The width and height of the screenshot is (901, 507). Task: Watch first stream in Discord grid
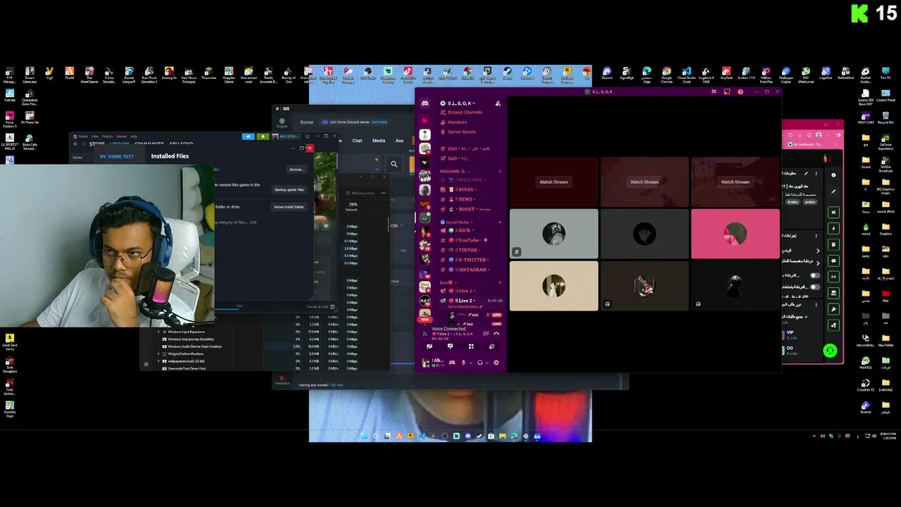(553, 182)
